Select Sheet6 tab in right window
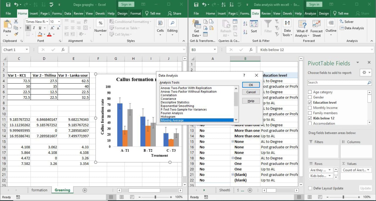The height and width of the screenshot is (201, 376). [225, 190]
